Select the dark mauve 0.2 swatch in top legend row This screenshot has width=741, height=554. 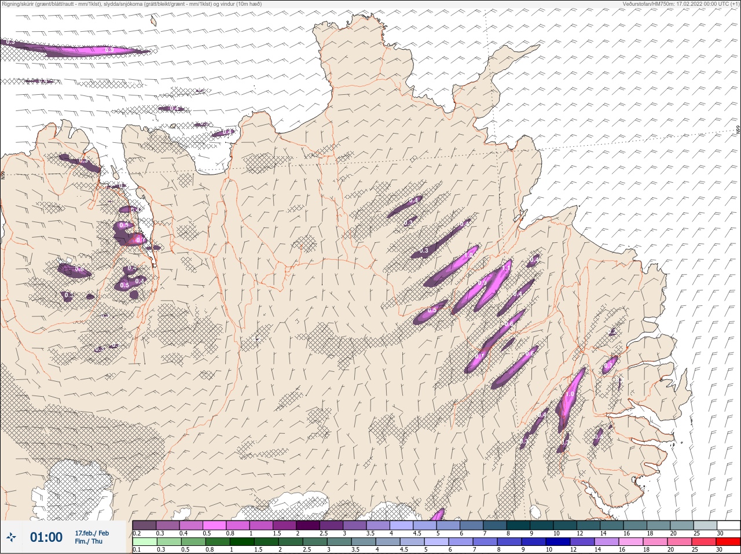[x=144, y=525]
